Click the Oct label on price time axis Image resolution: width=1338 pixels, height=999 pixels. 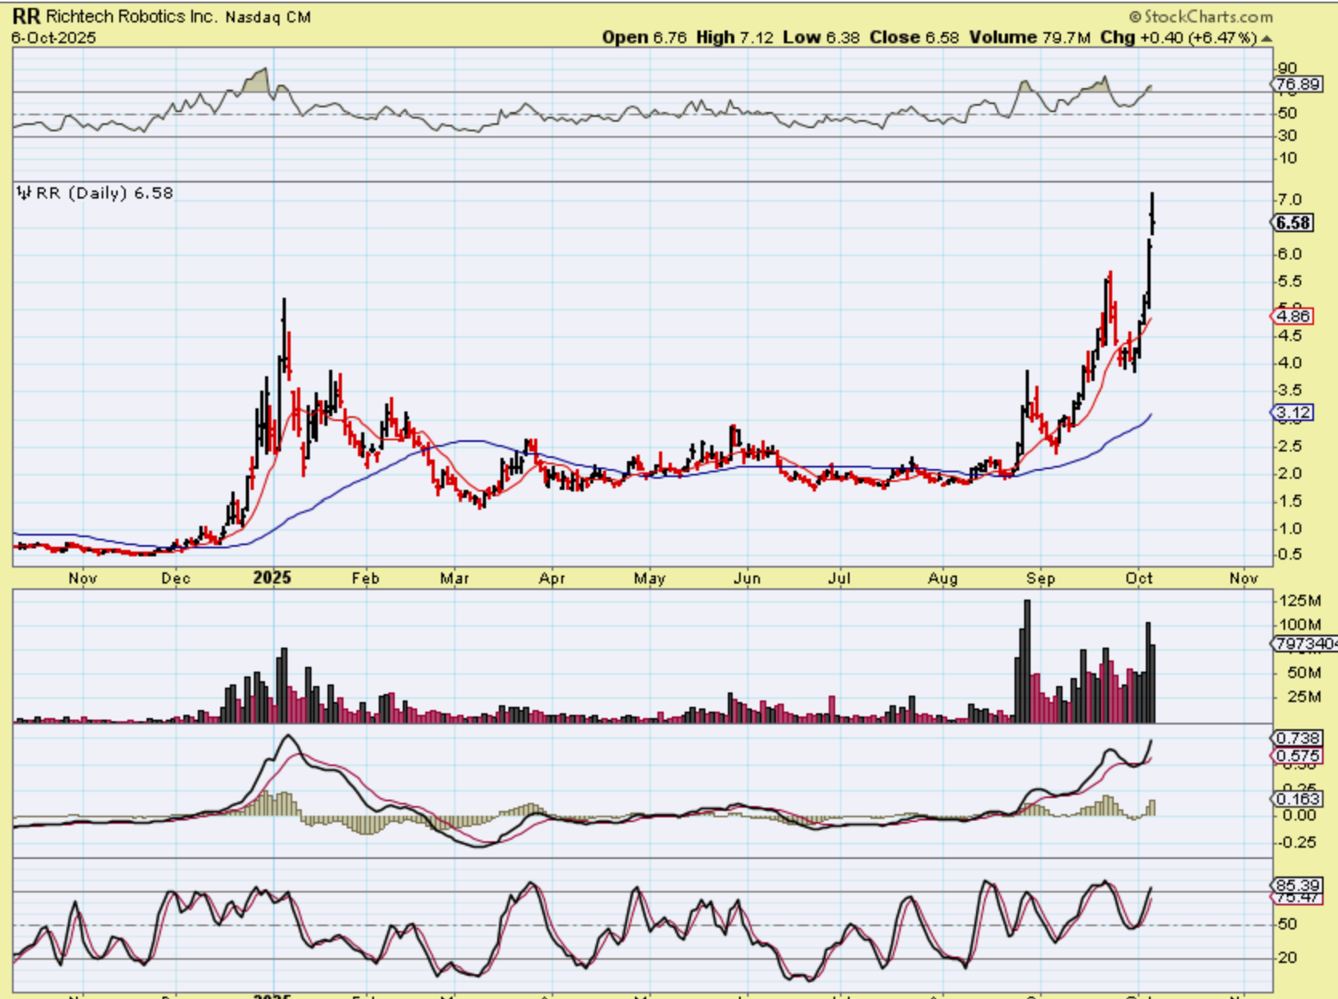1139,578
